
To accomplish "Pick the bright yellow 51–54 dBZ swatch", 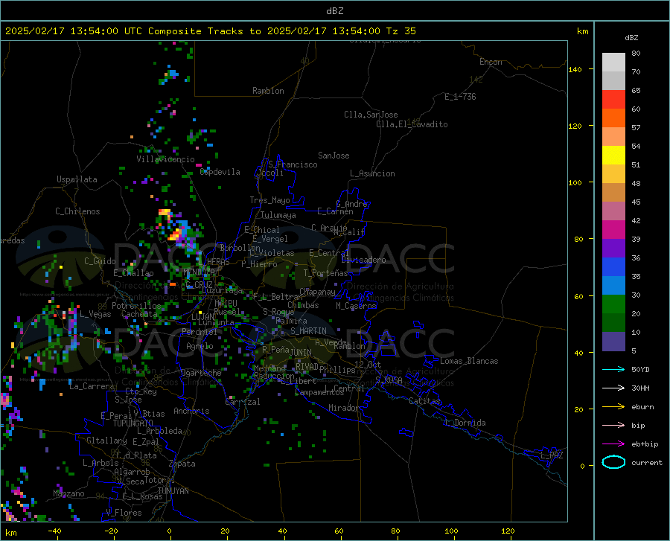I will click(613, 156).
